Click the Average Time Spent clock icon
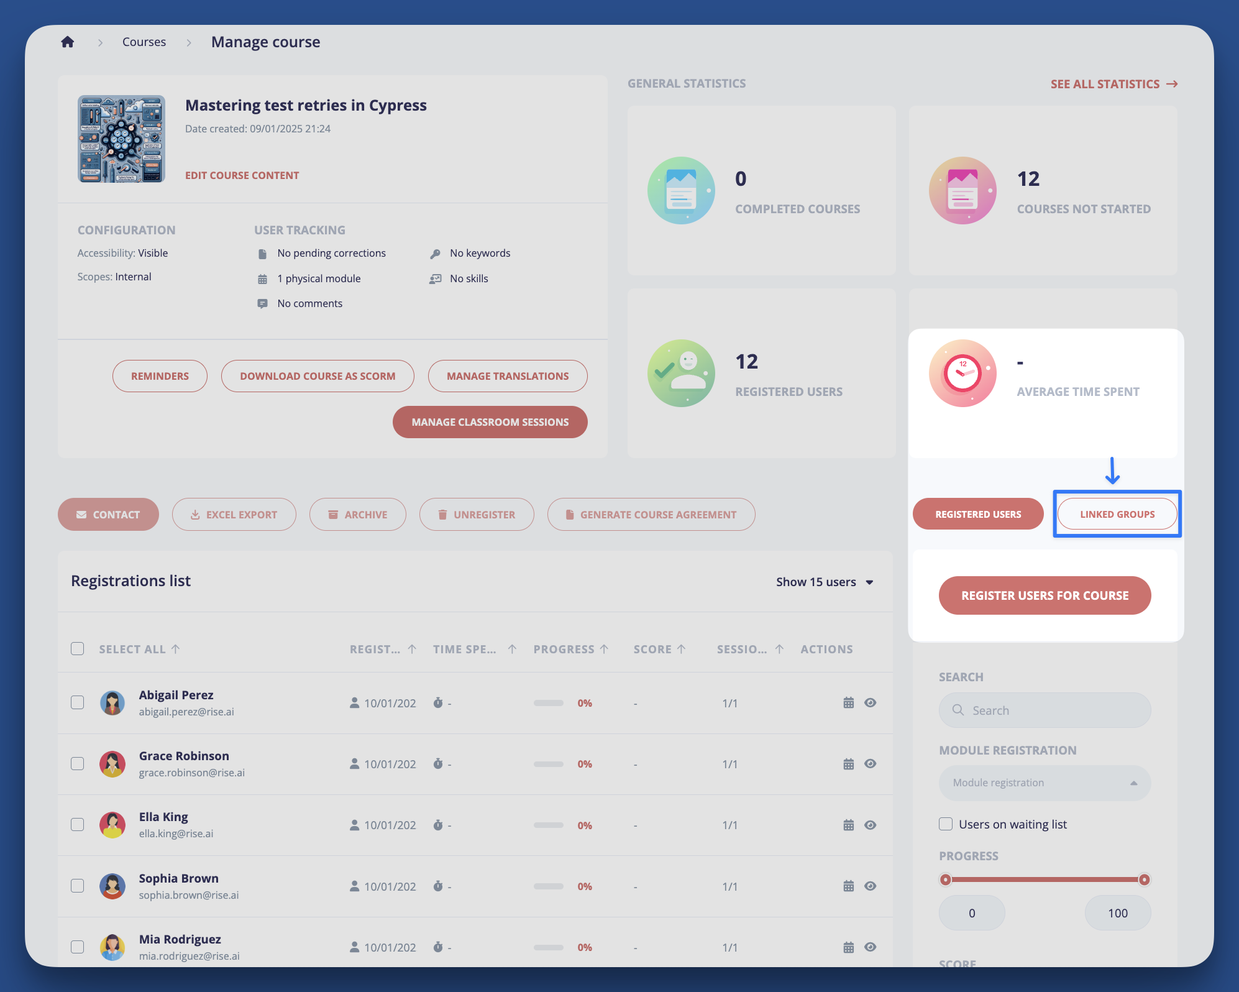The width and height of the screenshot is (1239, 992). [x=962, y=373]
